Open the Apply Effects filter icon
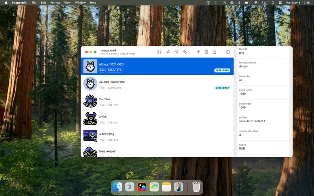The height and width of the screenshot is (196, 314). pos(177,52)
